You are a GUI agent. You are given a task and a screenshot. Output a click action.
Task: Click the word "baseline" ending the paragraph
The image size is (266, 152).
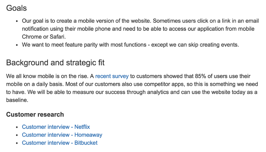(x=17, y=100)
